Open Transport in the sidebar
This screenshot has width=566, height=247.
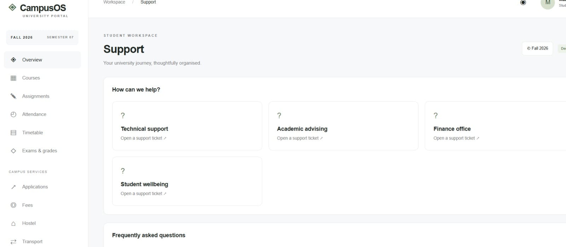click(x=42, y=242)
